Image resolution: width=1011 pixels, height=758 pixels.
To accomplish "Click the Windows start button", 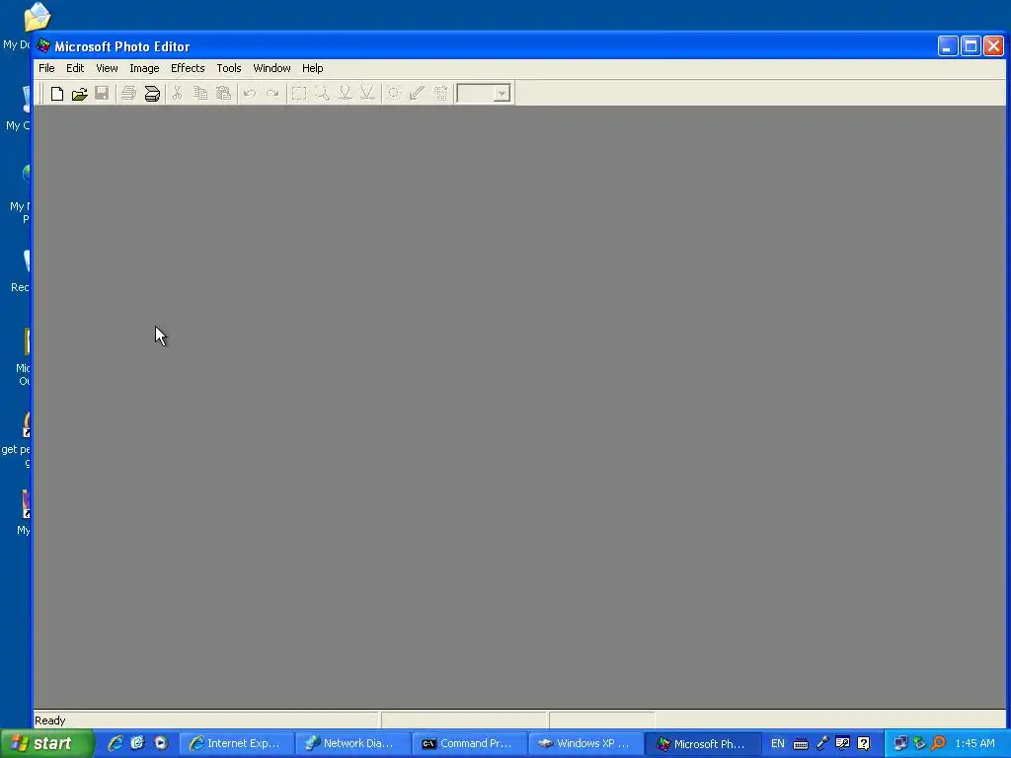I will [46, 744].
